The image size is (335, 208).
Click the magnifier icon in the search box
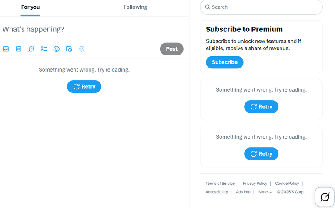click(x=208, y=7)
